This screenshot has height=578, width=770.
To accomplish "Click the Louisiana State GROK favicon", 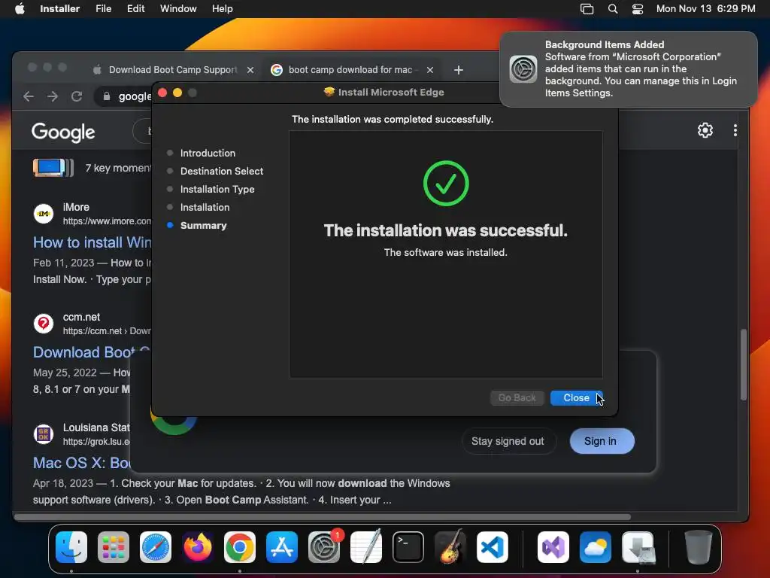I will [44, 434].
